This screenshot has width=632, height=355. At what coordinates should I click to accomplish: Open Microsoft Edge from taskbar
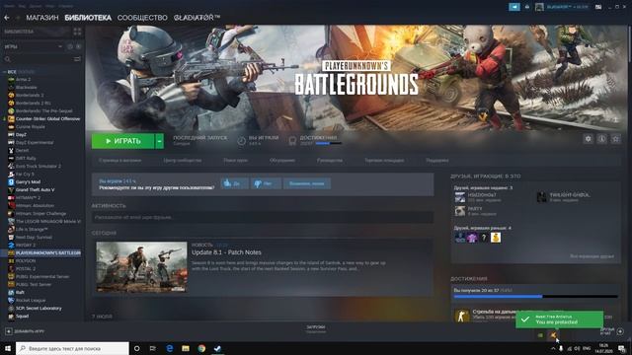[x=169, y=348]
